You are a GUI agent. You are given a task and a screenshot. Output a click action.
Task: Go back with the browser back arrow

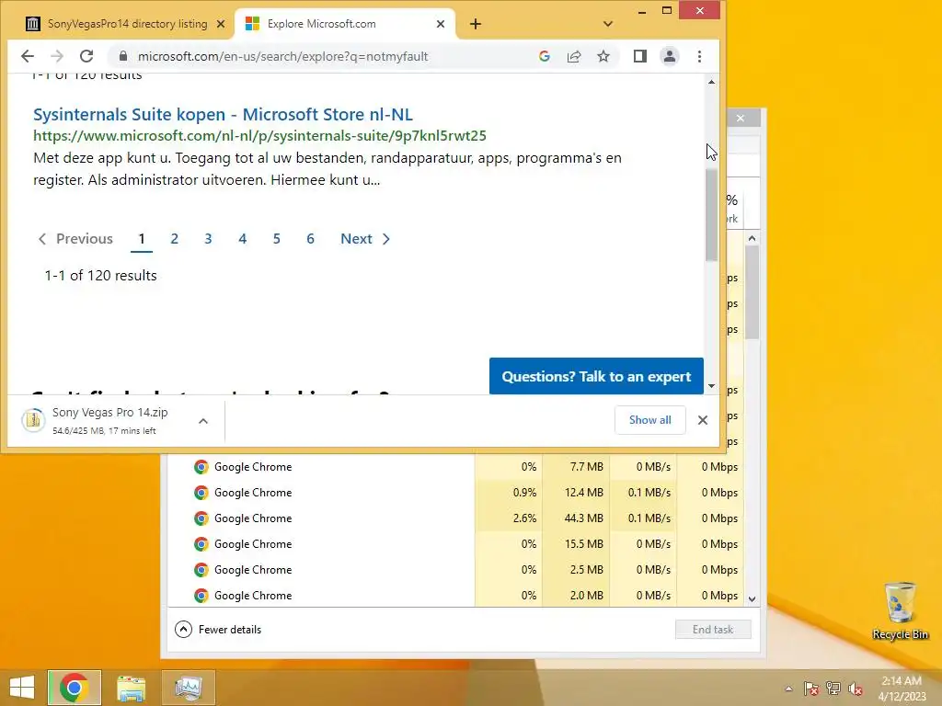coord(28,56)
